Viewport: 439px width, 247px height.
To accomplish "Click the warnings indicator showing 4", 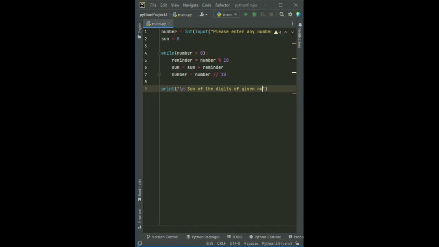I will [x=277, y=32].
